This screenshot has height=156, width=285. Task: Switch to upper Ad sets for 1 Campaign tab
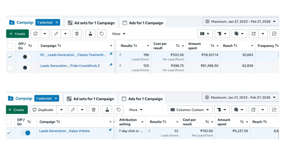click(x=91, y=23)
